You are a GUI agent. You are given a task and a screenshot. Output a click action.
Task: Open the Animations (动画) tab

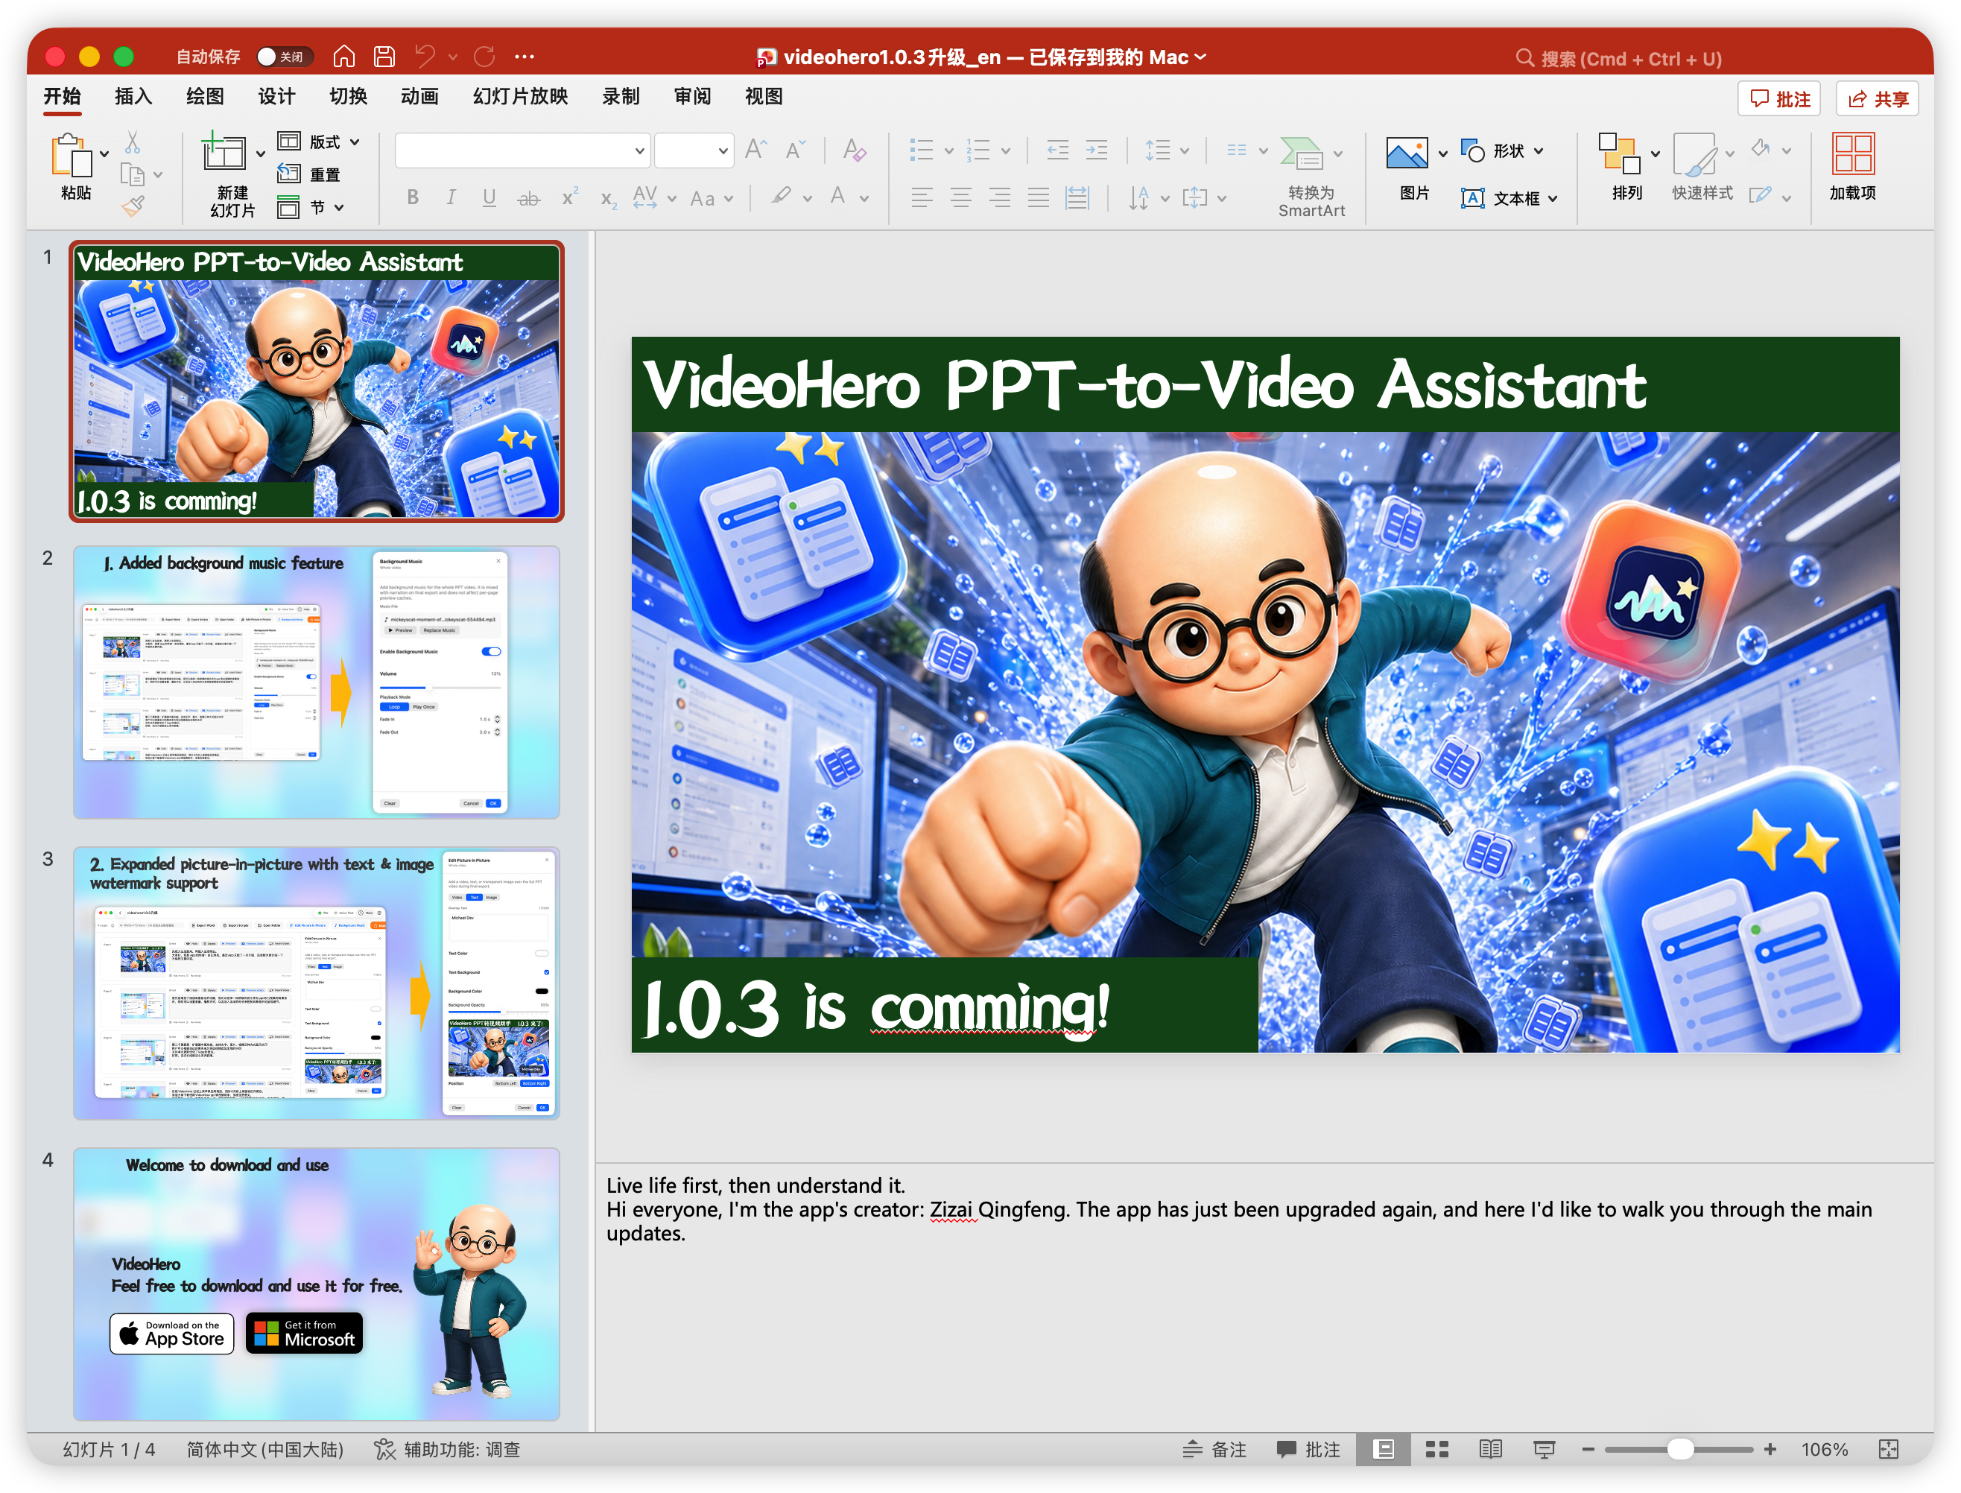(419, 97)
